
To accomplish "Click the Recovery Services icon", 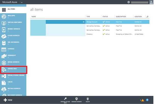I will (x=4, y=95).
